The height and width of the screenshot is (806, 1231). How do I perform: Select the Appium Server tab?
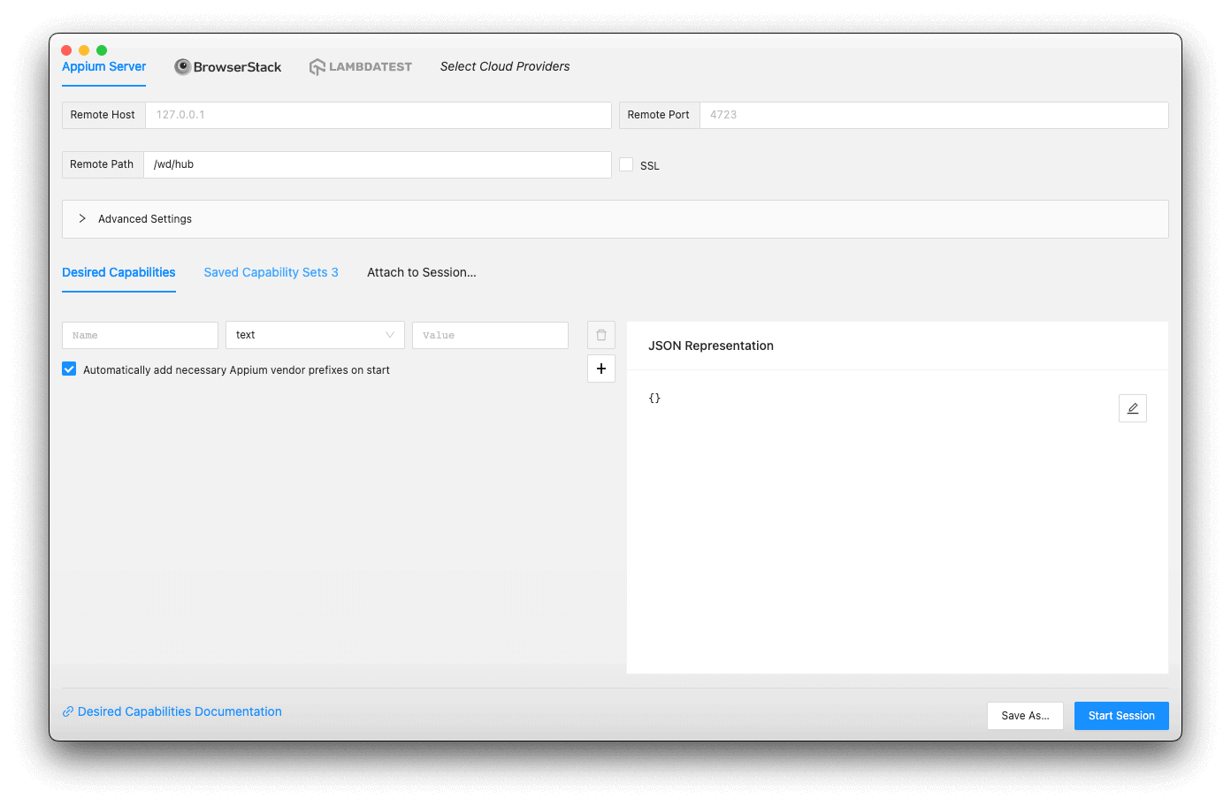103,66
